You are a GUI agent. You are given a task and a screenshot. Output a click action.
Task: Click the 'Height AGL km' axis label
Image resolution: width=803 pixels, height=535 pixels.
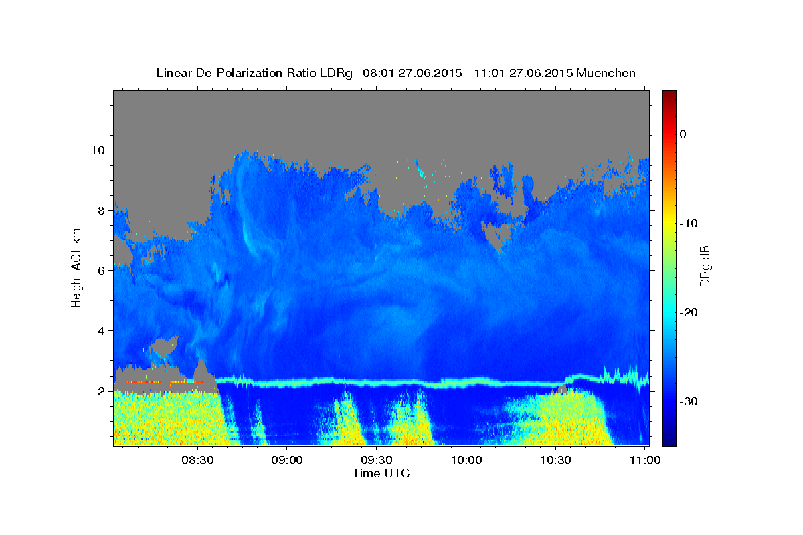pos(76,267)
